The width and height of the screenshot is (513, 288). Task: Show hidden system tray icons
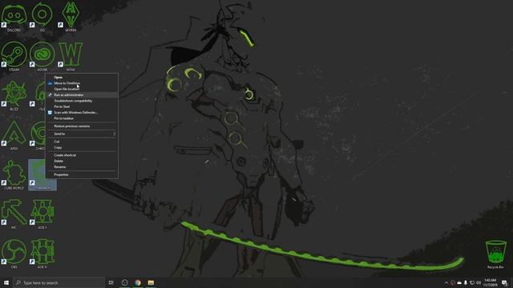446,282
